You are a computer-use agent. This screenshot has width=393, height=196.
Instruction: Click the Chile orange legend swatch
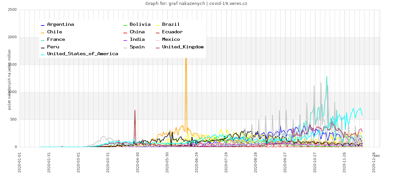43,33
